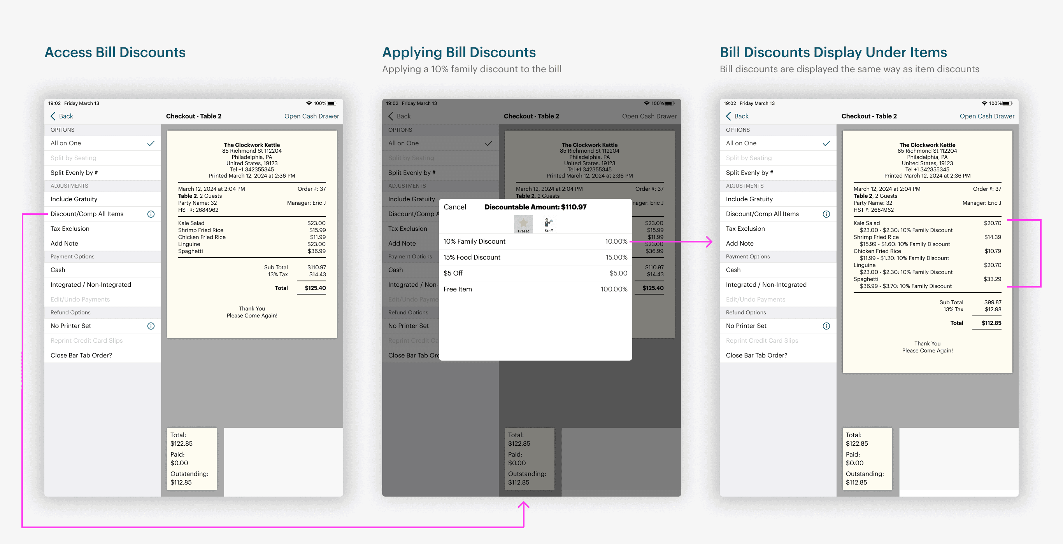1063x544 pixels.
Task: Select the Preset star icon tab
Action: pyautogui.click(x=523, y=224)
